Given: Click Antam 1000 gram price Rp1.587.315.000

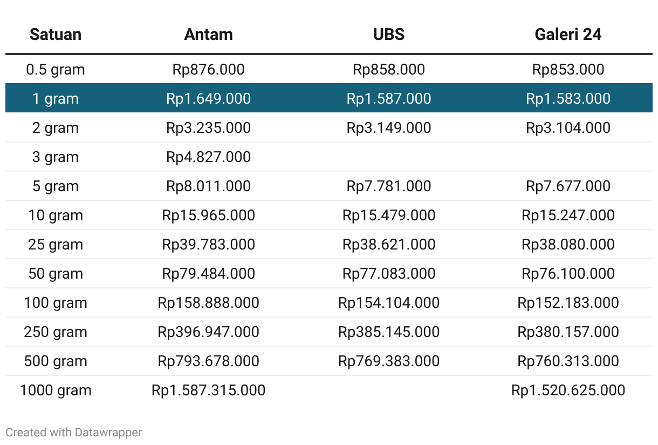Looking at the screenshot, I should (x=208, y=390).
